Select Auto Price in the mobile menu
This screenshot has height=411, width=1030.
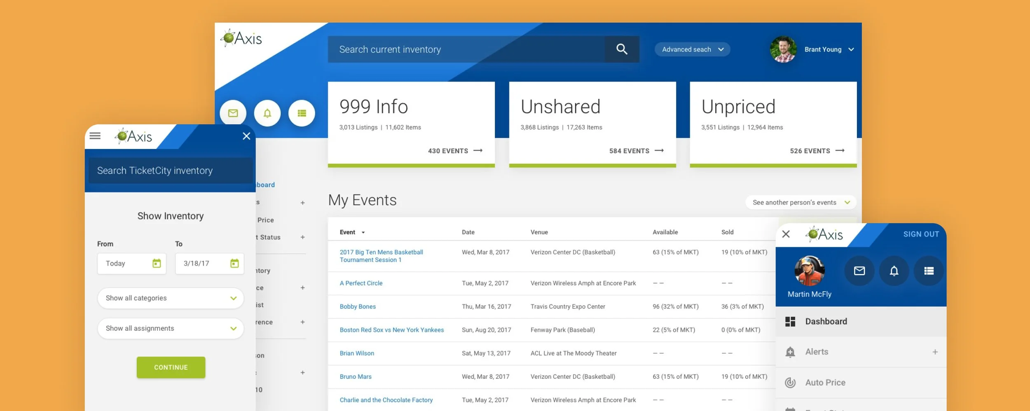pos(861,383)
